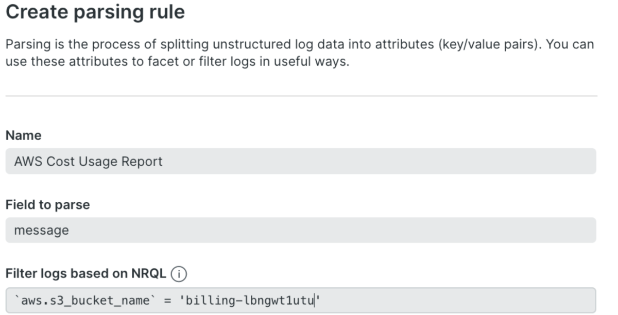Click the 'Create parsing rule' heading
This screenshot has height=315, width=618.
coord(95,12)
